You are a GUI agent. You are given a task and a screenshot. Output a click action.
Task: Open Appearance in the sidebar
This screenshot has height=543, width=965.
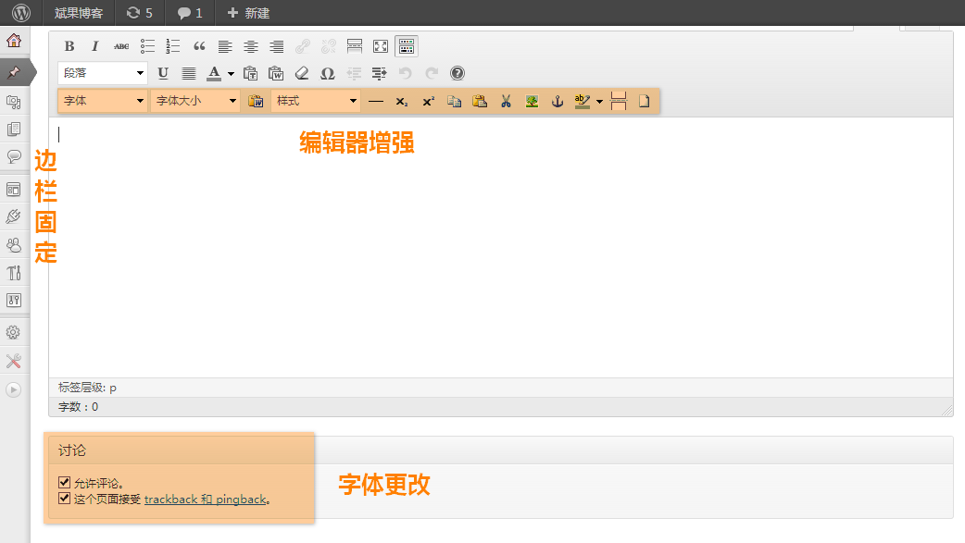pyautogui.click(x=14, y=190)
